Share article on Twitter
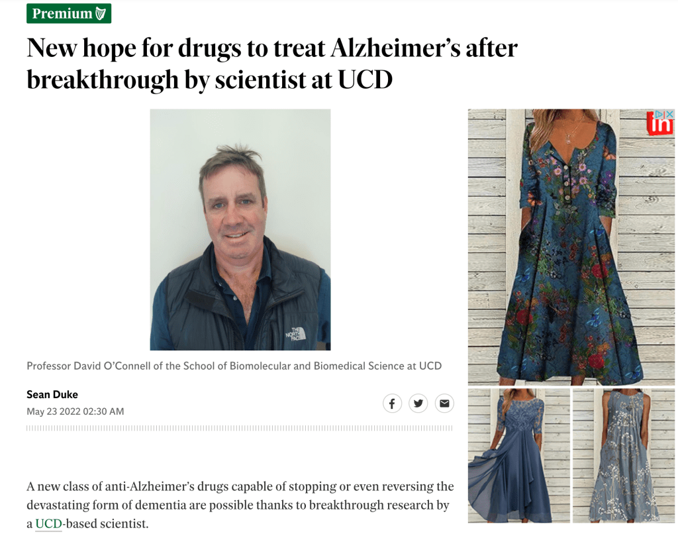The width and height of the screenshot is (678, 542). pyautogui.click(x=418, y=404)
